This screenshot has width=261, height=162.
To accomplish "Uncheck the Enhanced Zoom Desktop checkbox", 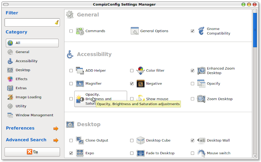I will (x=192, y=71).
